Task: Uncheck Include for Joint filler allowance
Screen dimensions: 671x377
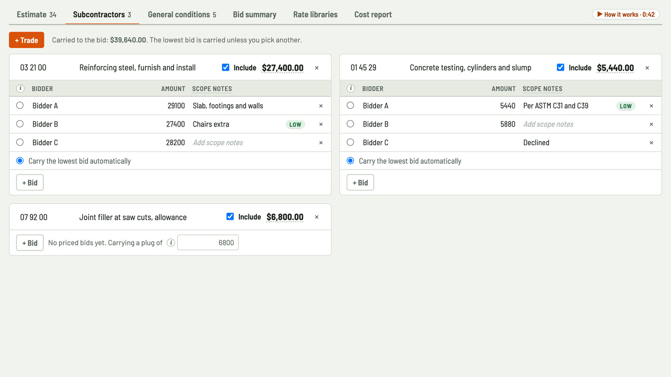Action: 230,216
